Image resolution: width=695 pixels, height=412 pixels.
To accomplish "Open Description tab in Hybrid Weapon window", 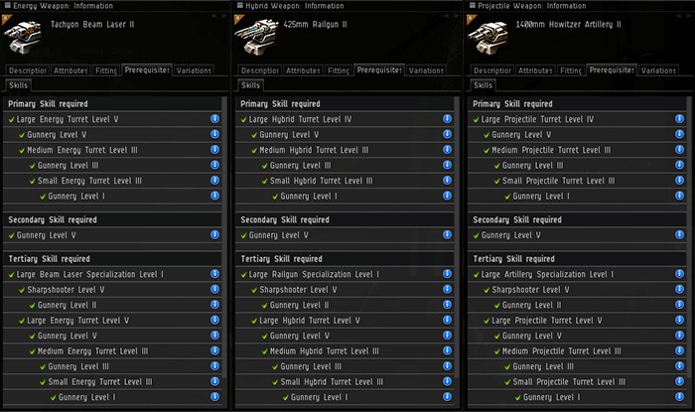I will click(260, 70).
